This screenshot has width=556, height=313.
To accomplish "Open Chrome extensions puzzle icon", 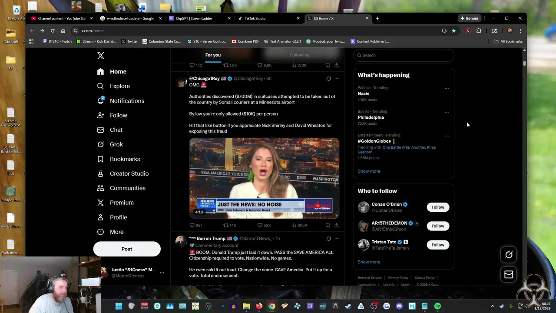I will (x=479, y=31).
